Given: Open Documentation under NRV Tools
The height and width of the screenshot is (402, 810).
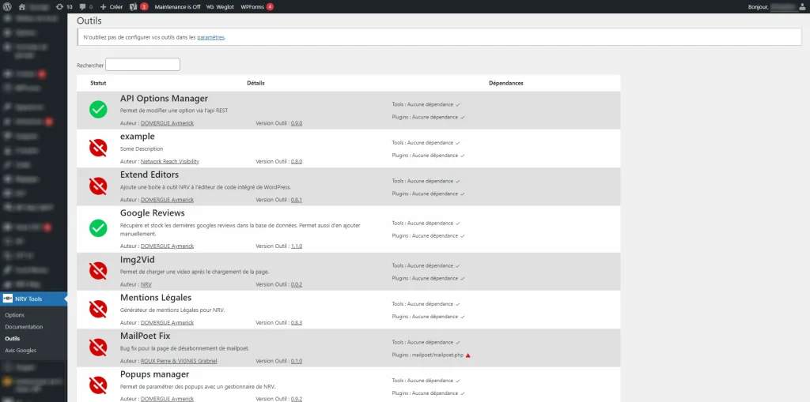Looking at the screenshot, I should point(24,327).
